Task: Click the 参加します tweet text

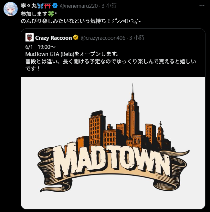Action: tap(34, 14)
